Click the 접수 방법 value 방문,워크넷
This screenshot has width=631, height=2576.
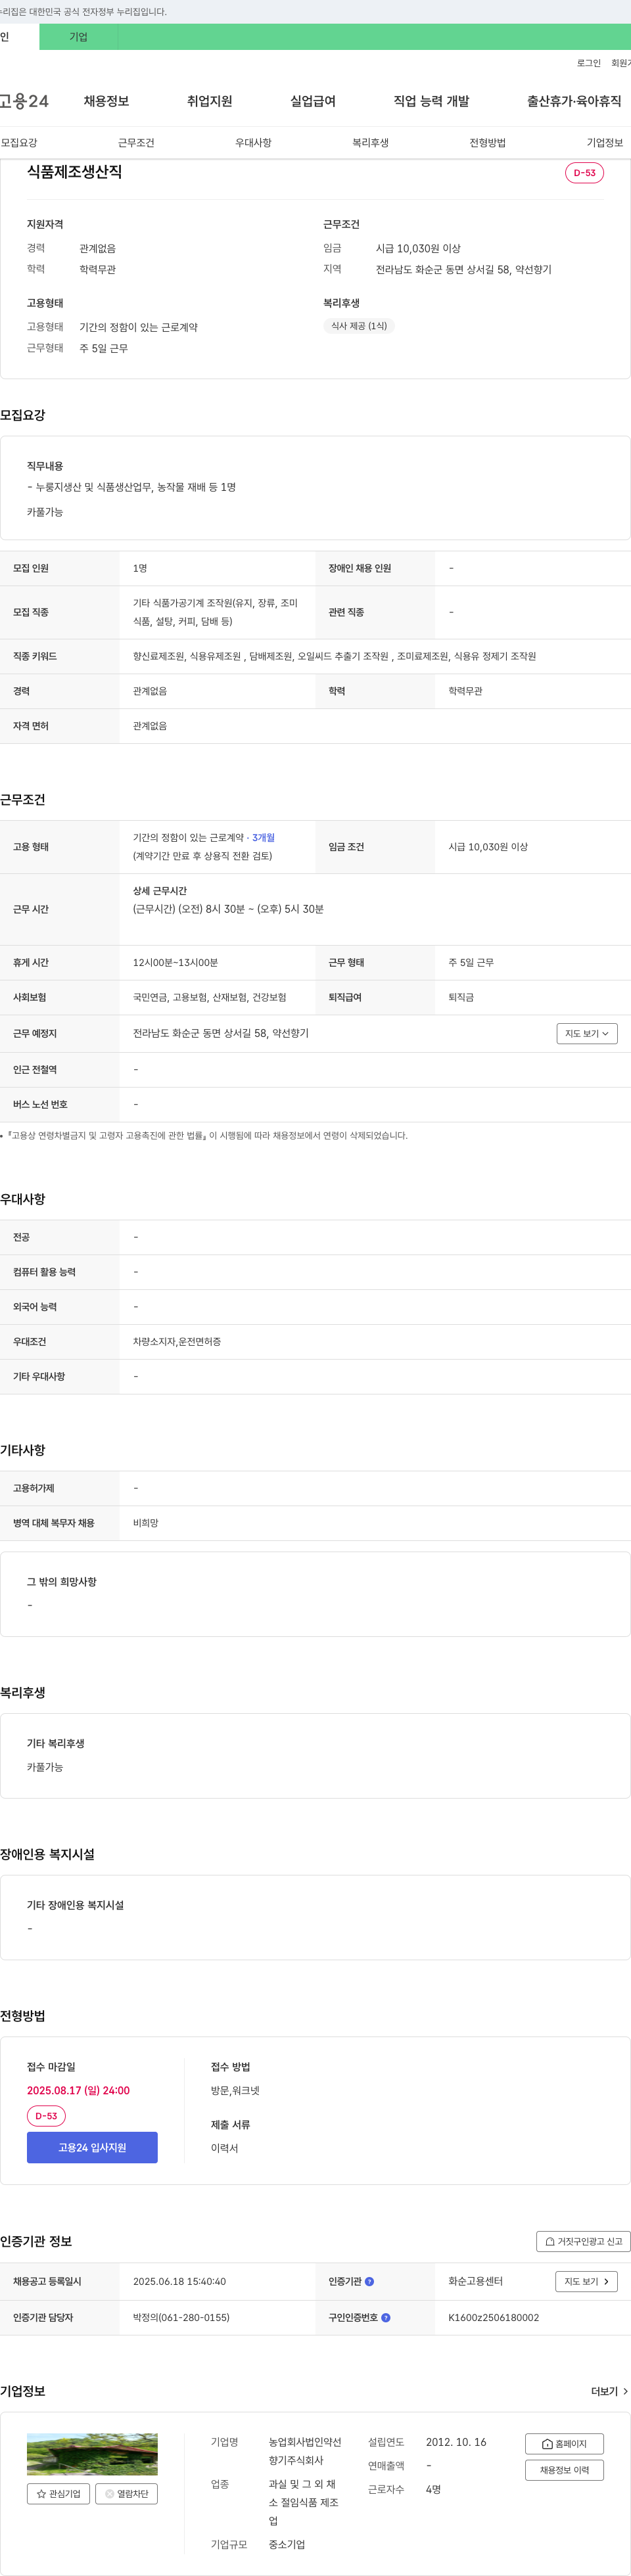[x=235, y=2091]
